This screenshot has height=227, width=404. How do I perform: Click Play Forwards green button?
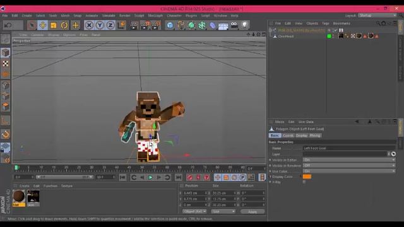pyautogui.click(x=150, y=177)
